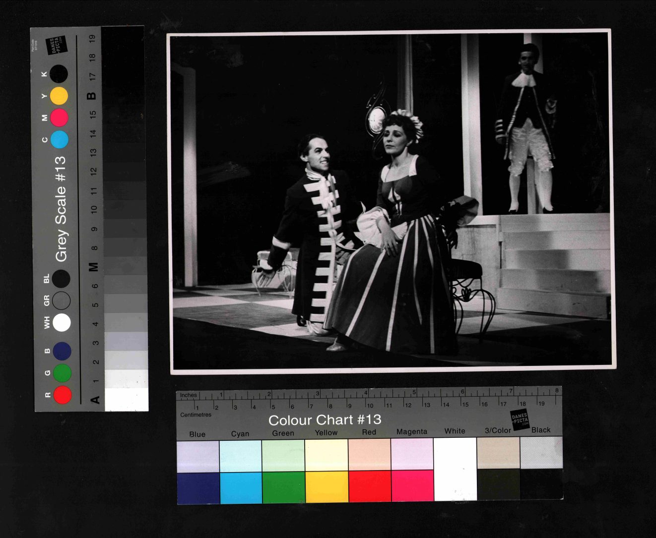The image size is (656, 538).
Task: Pick the pale cyan tint swatch
Action: [240, 456]
